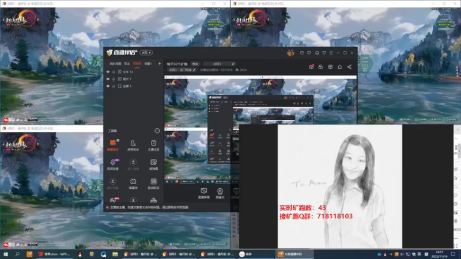The width and height of the screenshot is (461, 259).
Task: Open the taskbar clock showing 14:15
Action: pos(439,254)
